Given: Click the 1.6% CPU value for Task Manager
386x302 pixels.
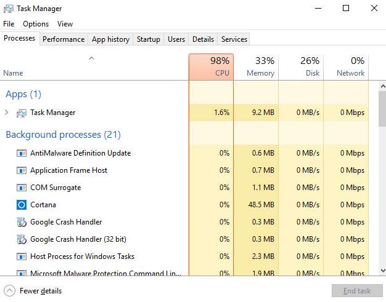Looking at the screenshot, I should (x=221, y=113).
